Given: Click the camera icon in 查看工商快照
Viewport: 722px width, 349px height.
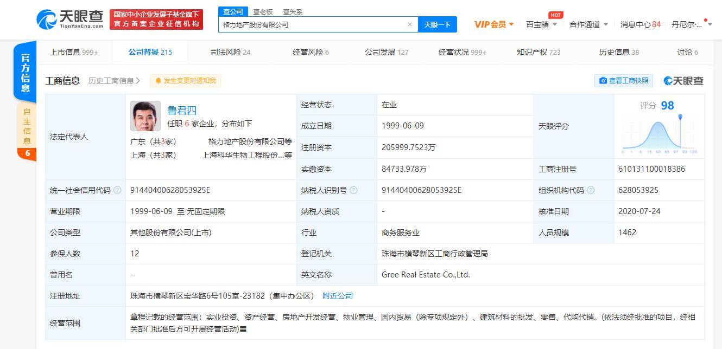Looking at the screenshot, I should [x=604, y=80].
